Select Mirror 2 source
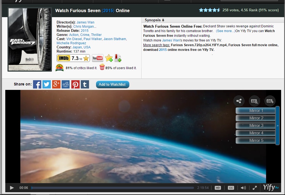This screenshot has height=195, width=285. coord(256,118)
